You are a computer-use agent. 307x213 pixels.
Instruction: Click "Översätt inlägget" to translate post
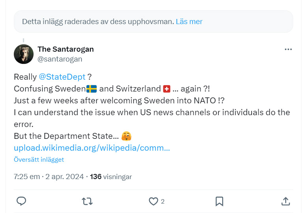coord(39,159)
